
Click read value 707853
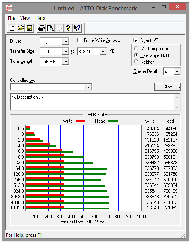pyautogui.click(x=170, y=168)
